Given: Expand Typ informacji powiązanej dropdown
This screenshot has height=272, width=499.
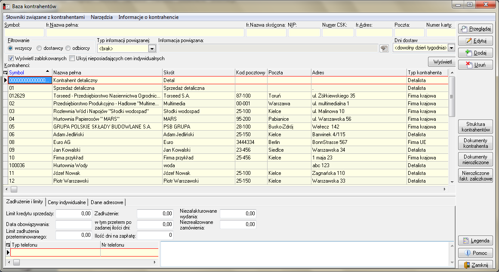Looking at the screenshot, I should [x=152, y=49].
